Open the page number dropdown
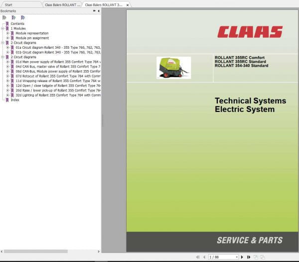This screenshot has height=262, width=299. pyautogui.click(x=237, y=257)
